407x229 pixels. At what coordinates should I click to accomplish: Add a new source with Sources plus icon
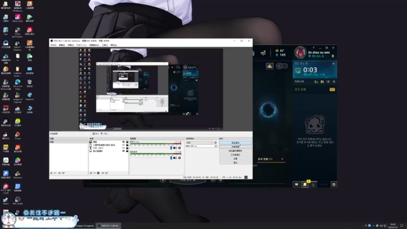pyautogui.click(x=91, y=173)
